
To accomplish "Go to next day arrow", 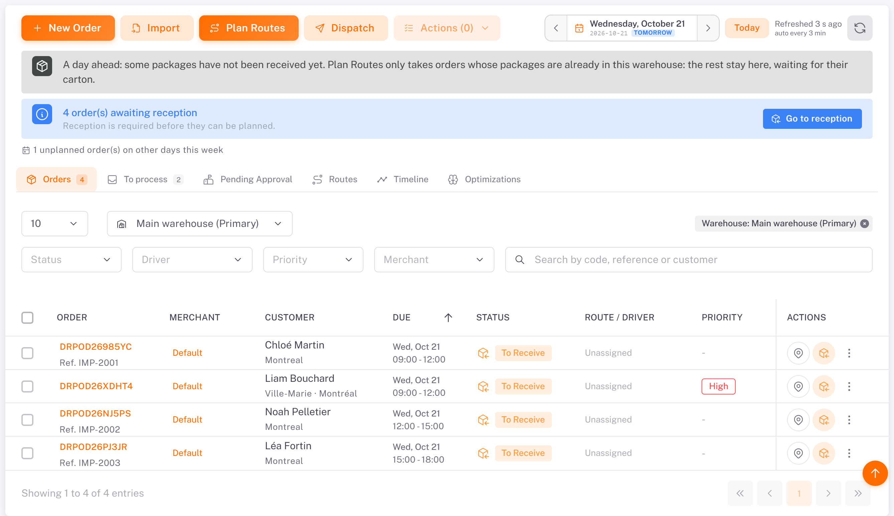I will coord(708,28).
